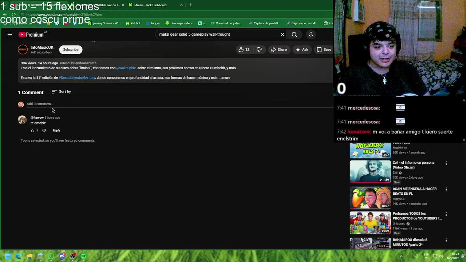Like the video with the thumbs up
Screen dimensions: 466x262
click(244, 50)
